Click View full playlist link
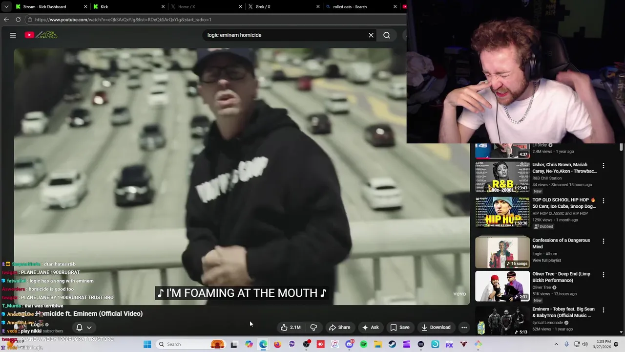This screenshot has width=625, height=352. pyautogui.click(x=546, y=261)
